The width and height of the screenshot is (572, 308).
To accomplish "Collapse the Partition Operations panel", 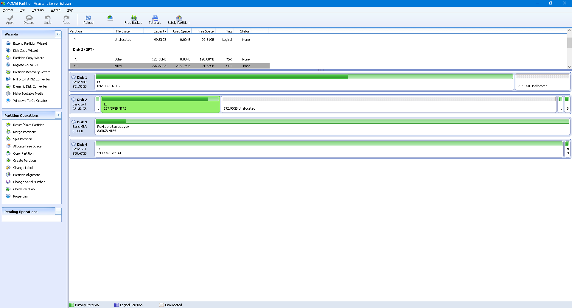I will (58, 115).
